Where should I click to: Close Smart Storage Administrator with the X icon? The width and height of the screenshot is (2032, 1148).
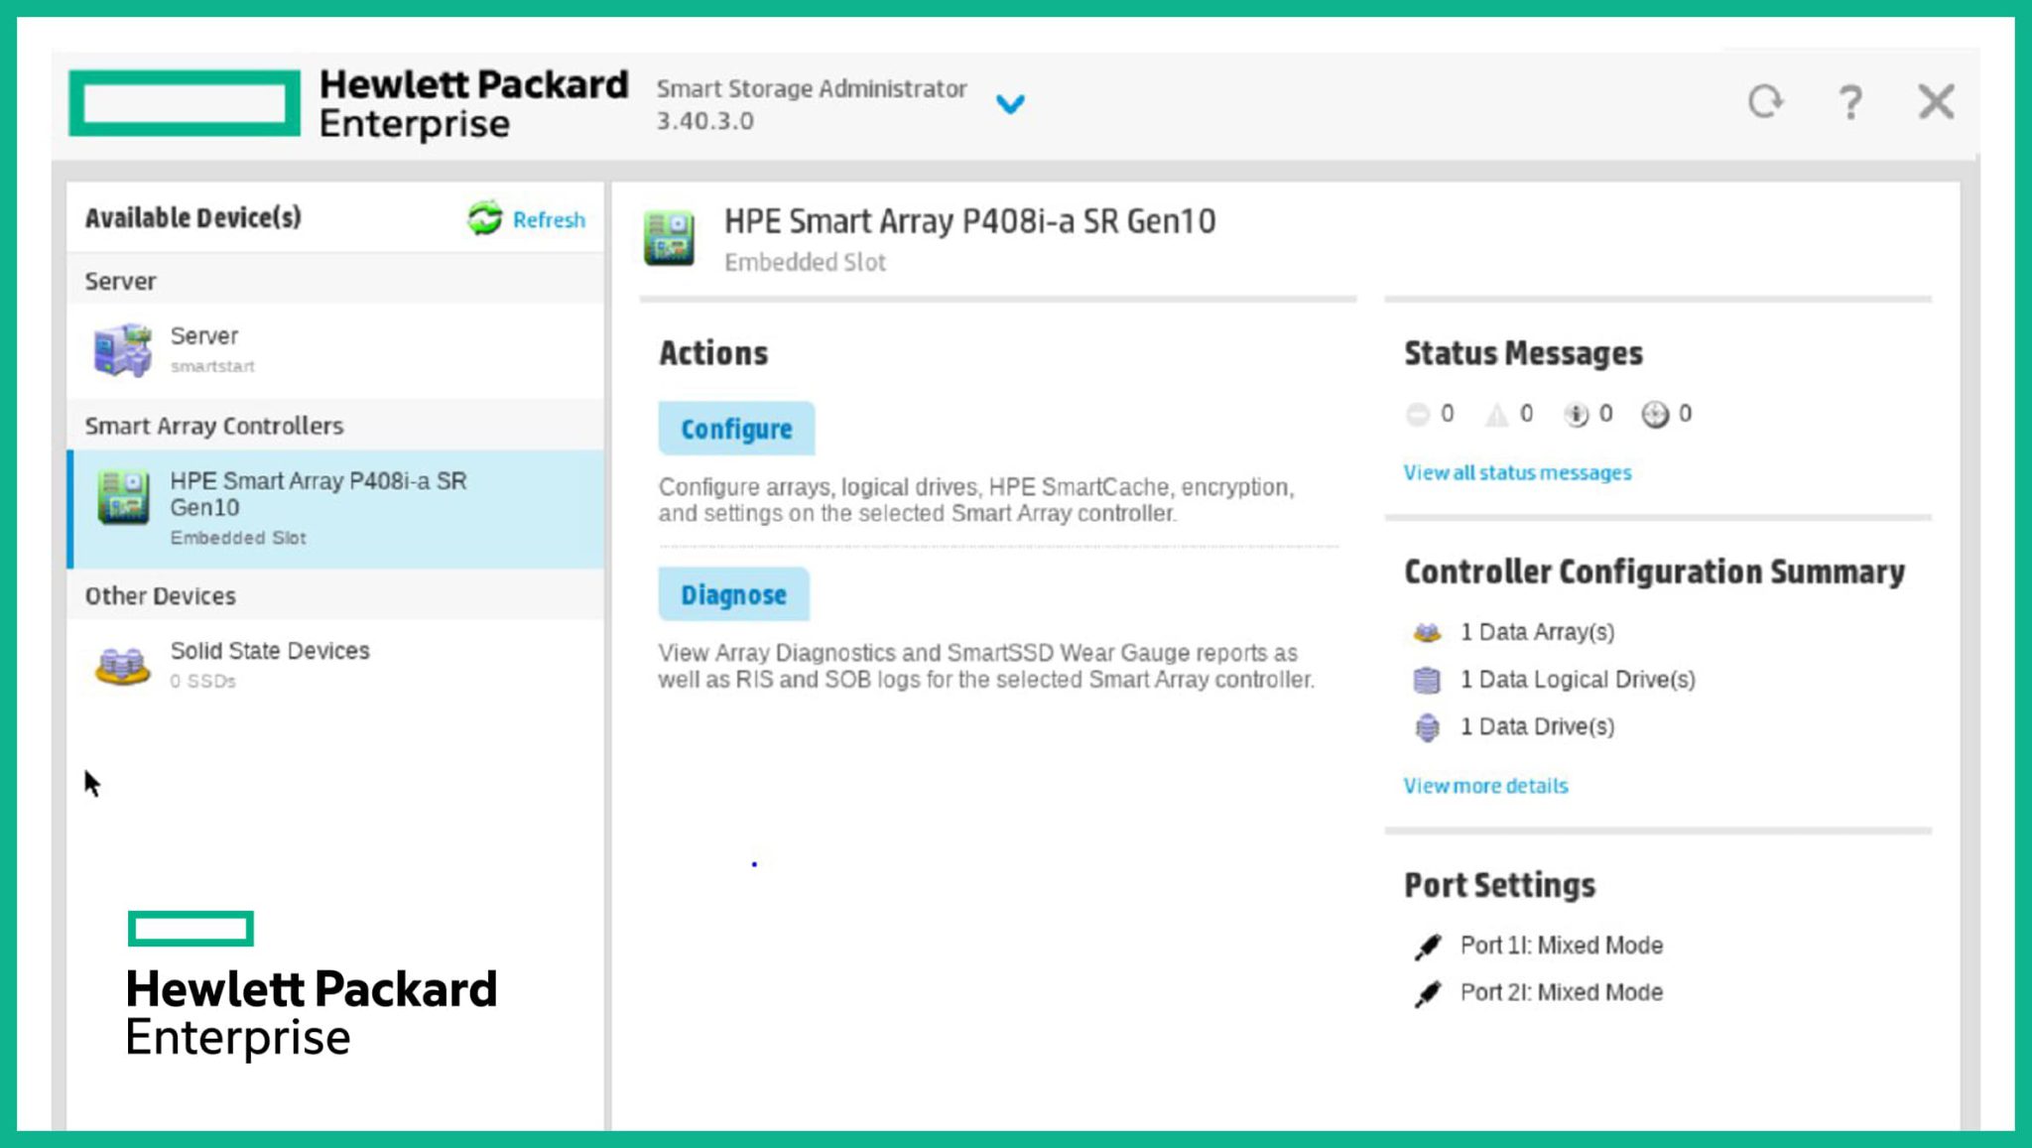click(1936, 101)
